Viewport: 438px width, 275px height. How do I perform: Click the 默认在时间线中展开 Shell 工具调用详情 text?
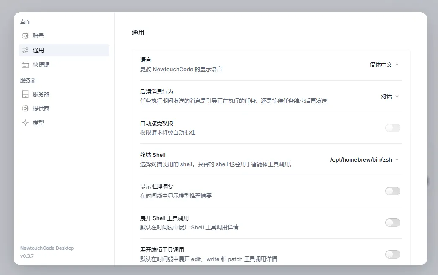click(x=189, y=227)
